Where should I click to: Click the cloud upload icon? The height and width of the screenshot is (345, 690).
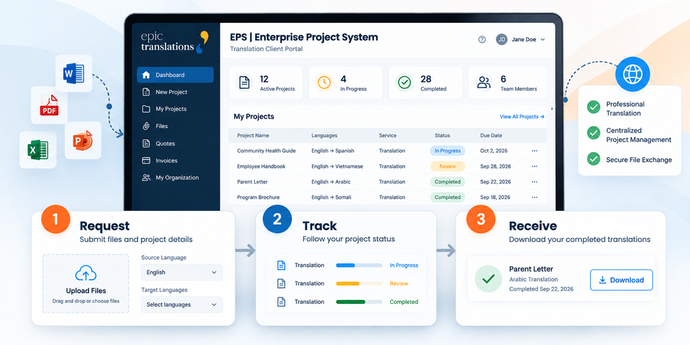click(86, 274)
